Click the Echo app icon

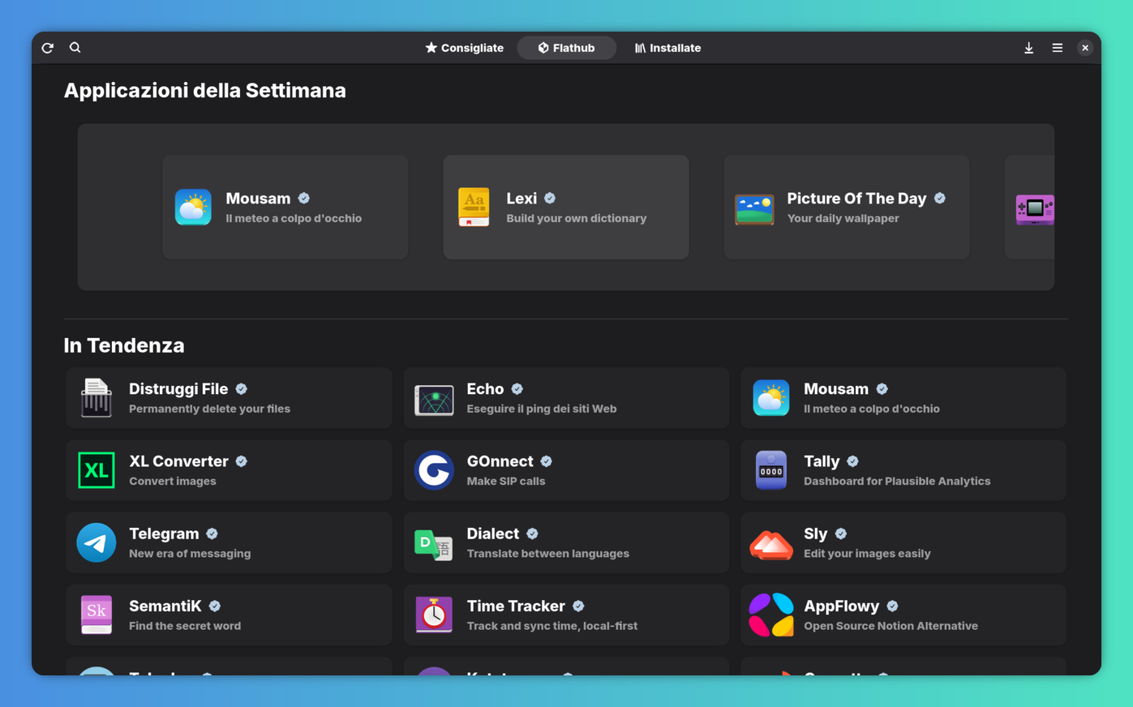point(434,400)
